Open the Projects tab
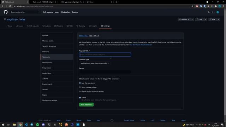Image resolution: width=226 pixels, height=127 pixels. [59, 26]
